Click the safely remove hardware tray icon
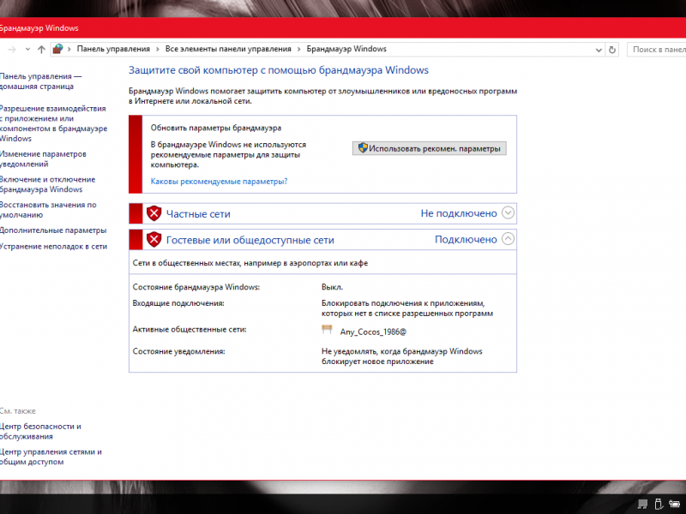The height and width of the screenshot is (514, 686). coord(658,504)
